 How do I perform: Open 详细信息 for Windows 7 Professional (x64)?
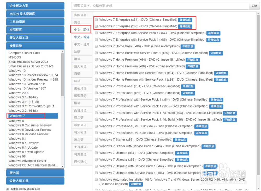tap(188, 86)
